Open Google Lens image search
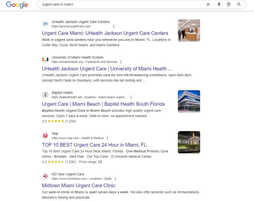 [x=229, y=4]
